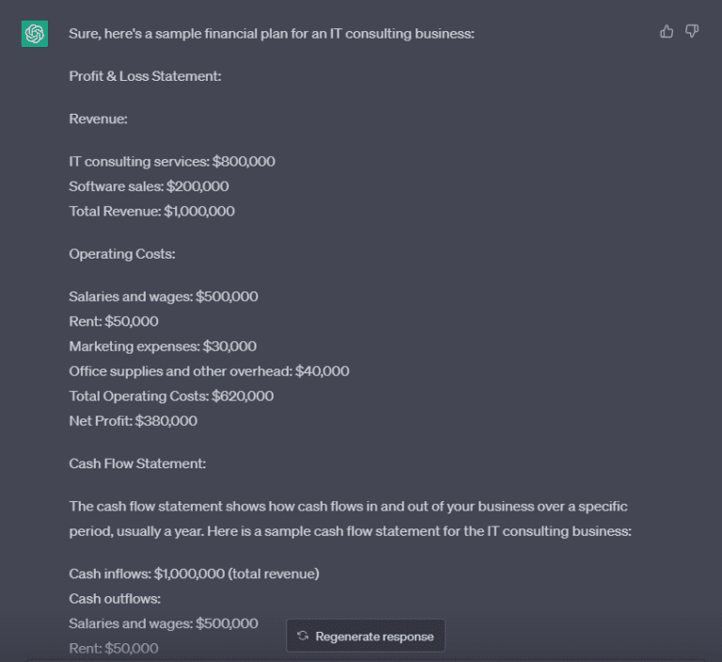Viewport: 722px width, 662px height.
Task: Click the Office supplies and other overhead line
Action: (x=209, y=371)
